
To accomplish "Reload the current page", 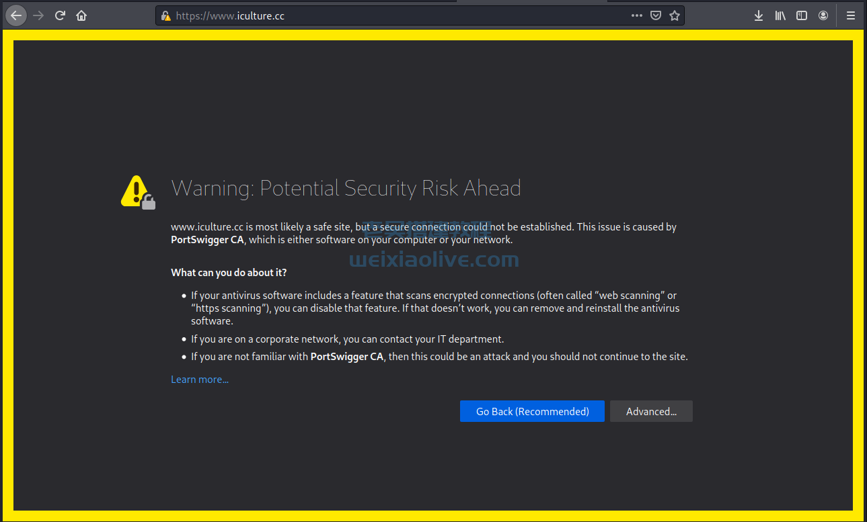I will click(x=60, y=15).
